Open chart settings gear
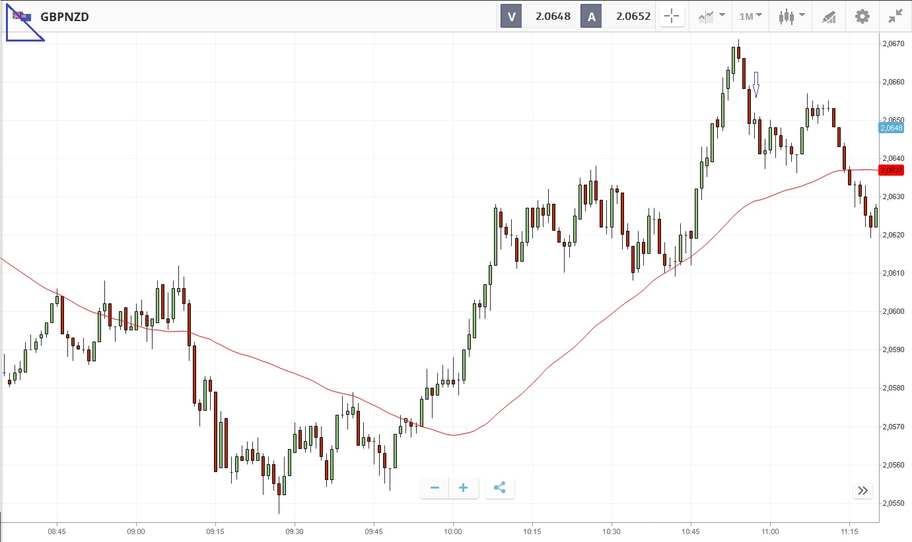The width and height of the screenshot is (912, 542). (862, 16)
